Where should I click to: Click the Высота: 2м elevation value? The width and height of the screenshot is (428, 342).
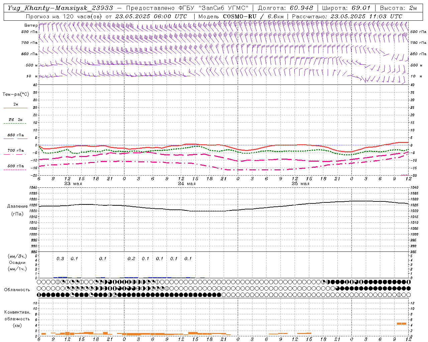pos(398,8)
